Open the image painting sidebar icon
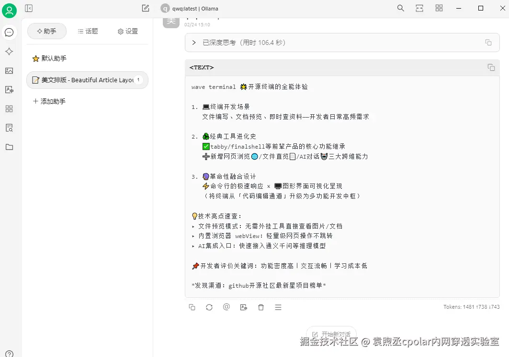Viewport: 509px width, 357px height. 9,71
